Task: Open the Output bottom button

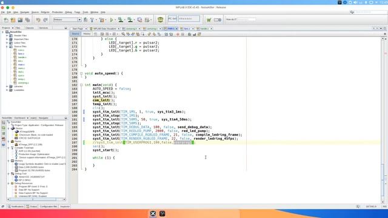Action: [32, 206]
